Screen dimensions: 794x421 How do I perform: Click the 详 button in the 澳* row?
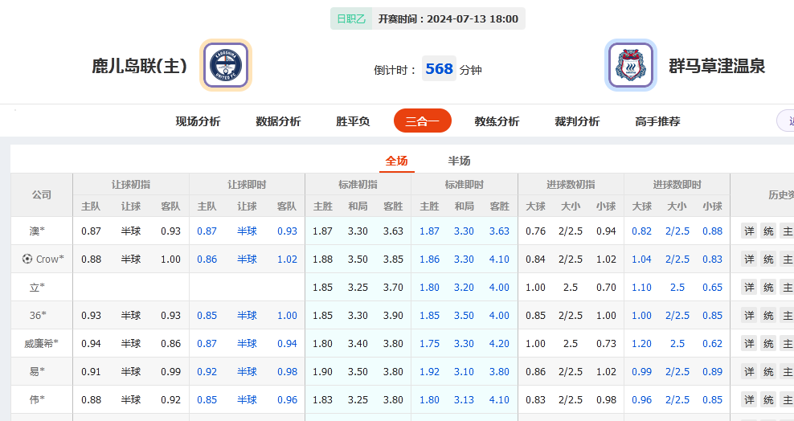coord(749,231)
